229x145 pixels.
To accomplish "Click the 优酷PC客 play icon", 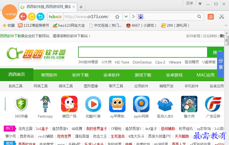I will (x=93, y=104).
